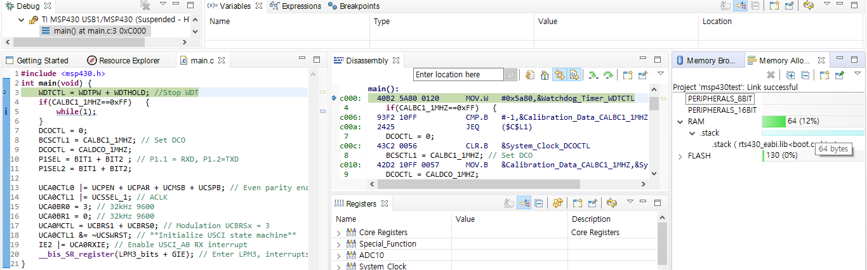Click assembly Step Into icon in Disassembly

[593, 75]
